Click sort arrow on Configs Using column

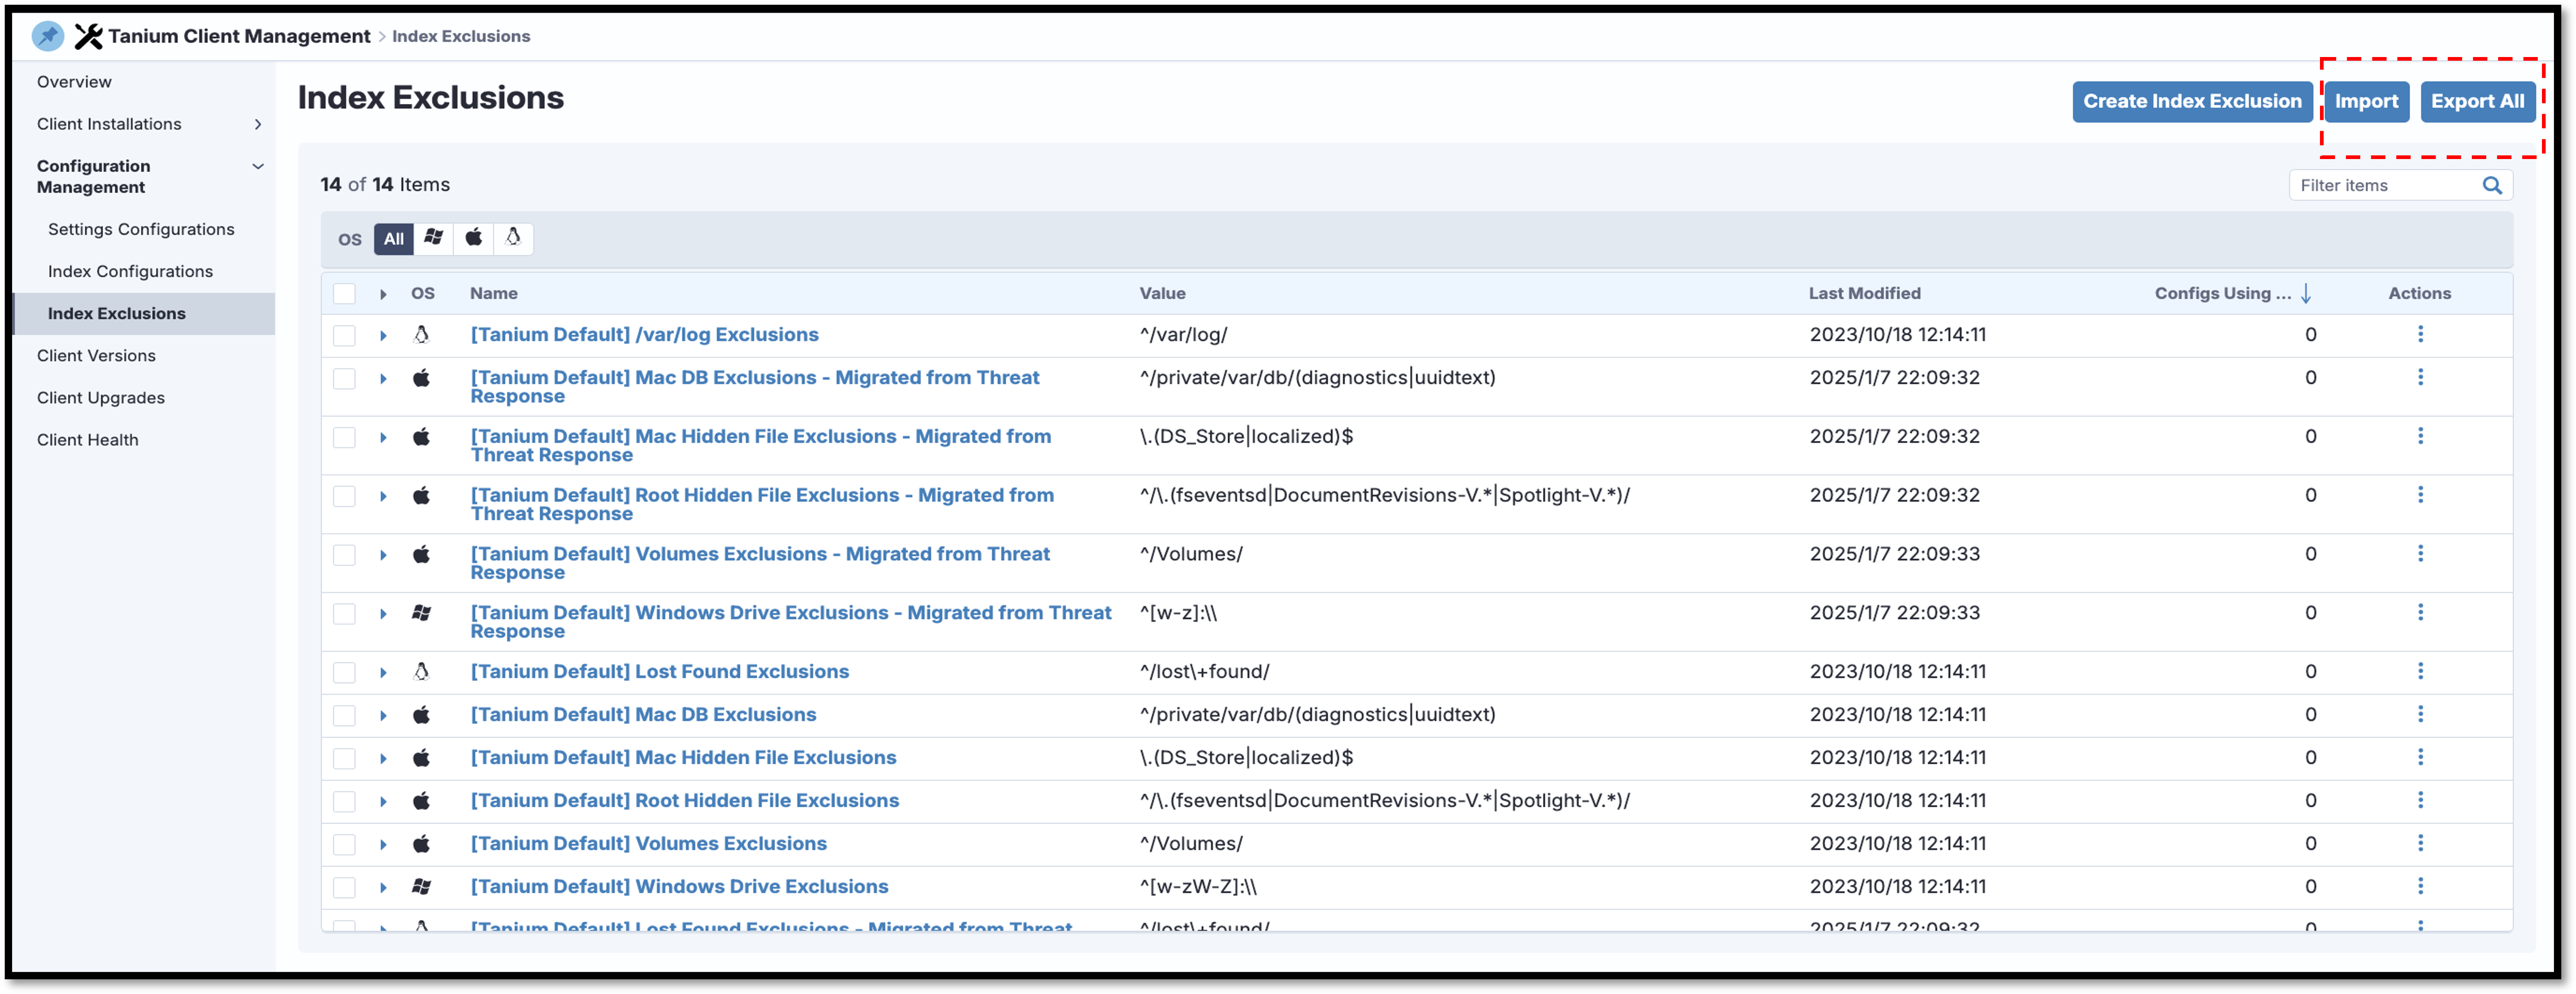tap(2306, 293)
